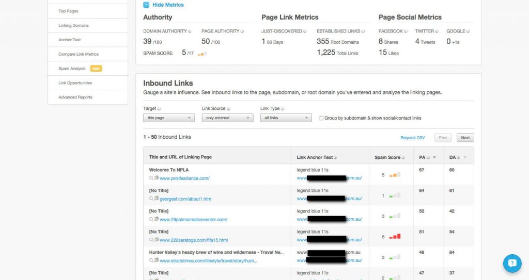
Task: Click info icon beside Established Links
Action: point(363,31)
